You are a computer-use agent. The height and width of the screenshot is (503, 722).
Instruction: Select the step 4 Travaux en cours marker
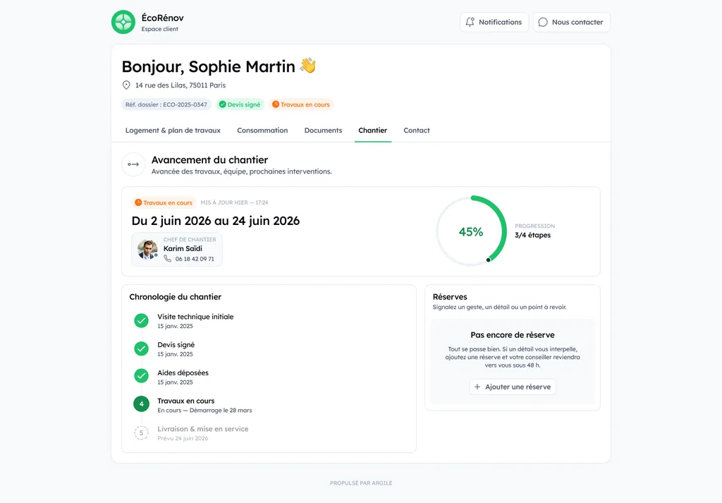[141, 404]
